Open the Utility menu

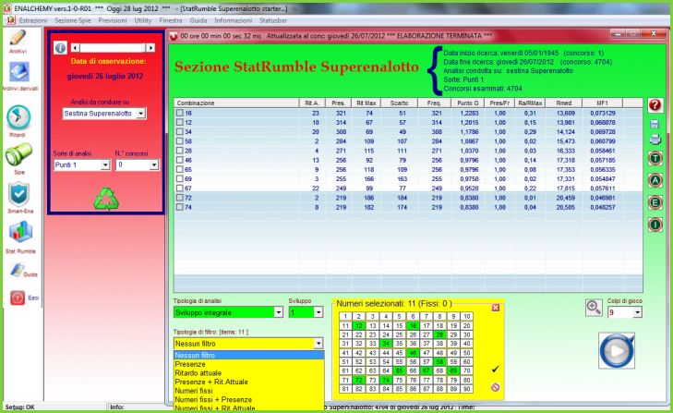[x=143, y=20]
